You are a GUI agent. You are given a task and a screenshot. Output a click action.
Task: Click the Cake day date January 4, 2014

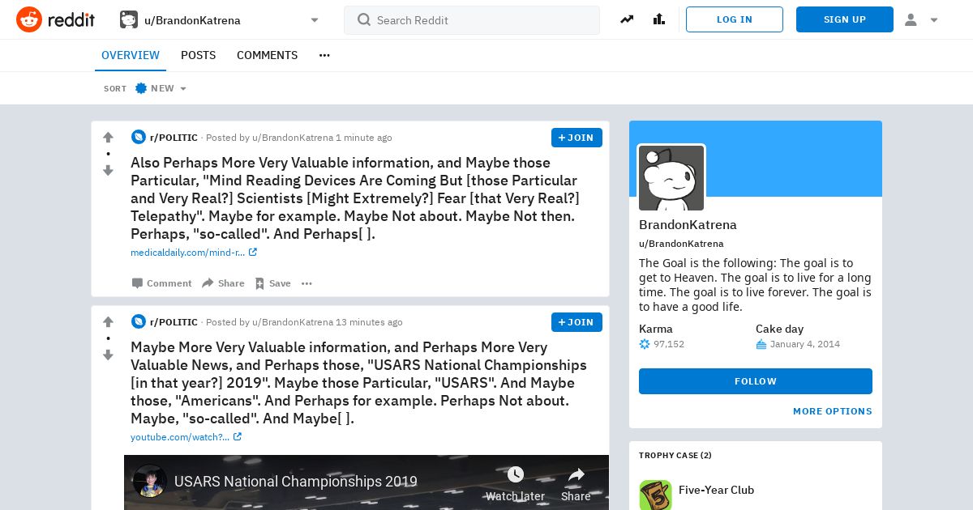point(805,344)
